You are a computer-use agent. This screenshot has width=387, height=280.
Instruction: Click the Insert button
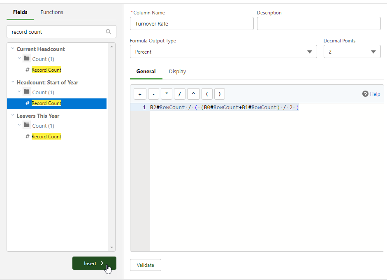click(94, 264)
